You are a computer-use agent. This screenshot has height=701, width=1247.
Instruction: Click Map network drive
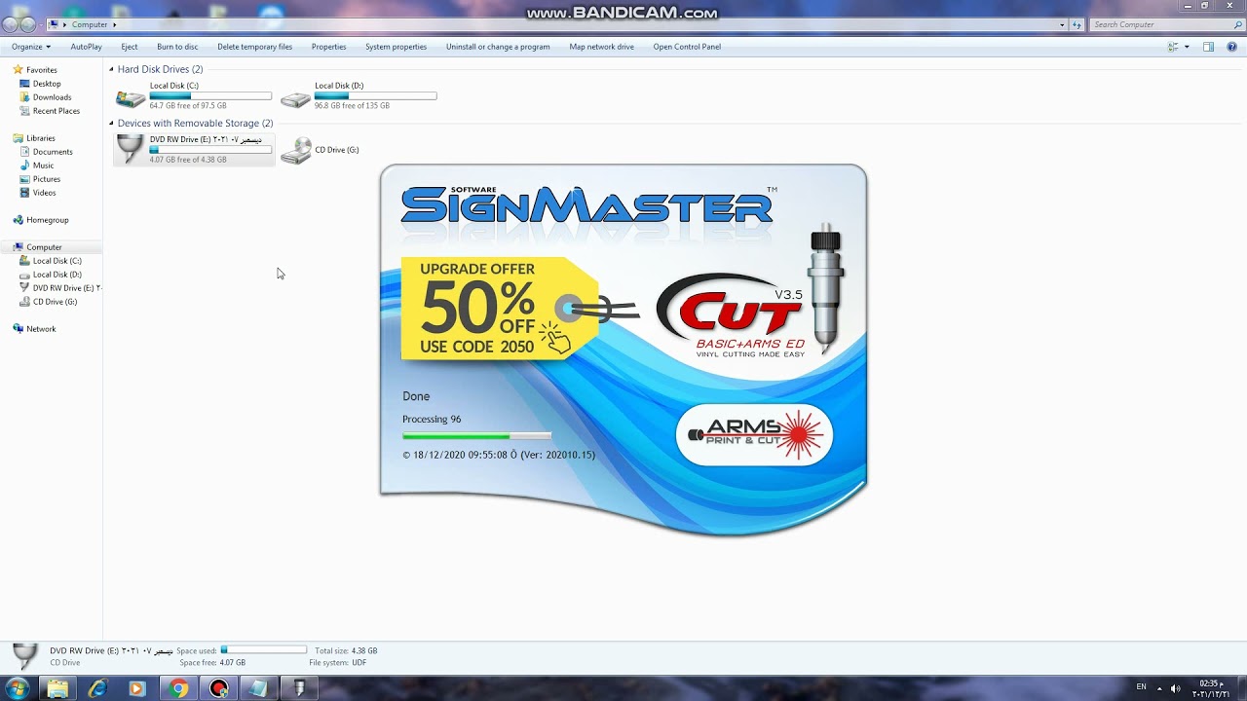click(x=601, y=47)
